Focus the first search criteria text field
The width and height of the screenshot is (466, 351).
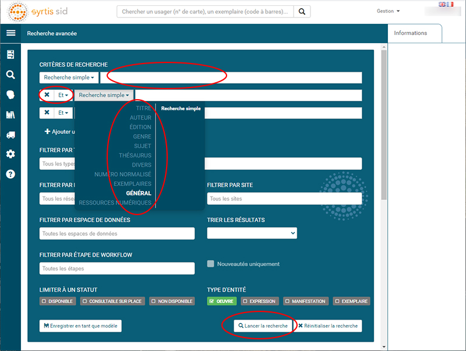click(x=231, y=78)
